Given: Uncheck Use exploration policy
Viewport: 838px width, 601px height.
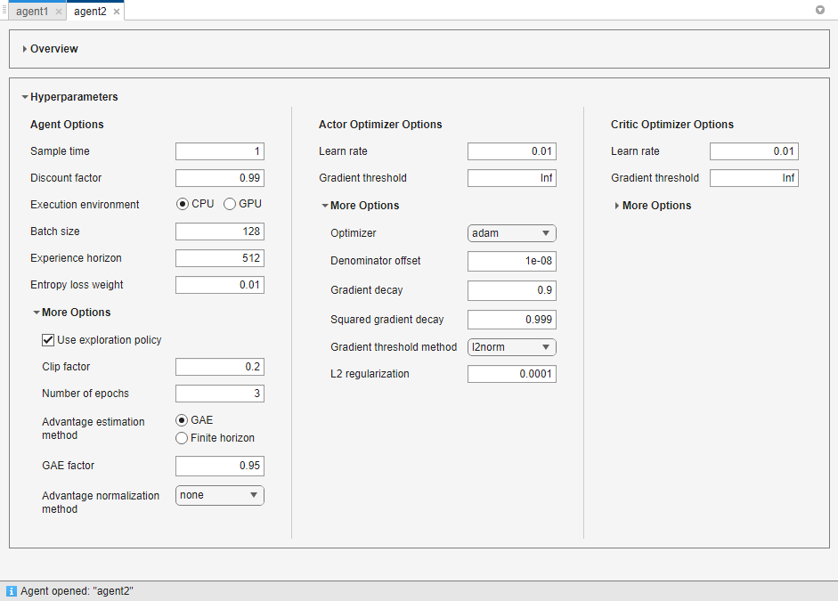Looking at the screenshot, I should click(x=49, y=340).
